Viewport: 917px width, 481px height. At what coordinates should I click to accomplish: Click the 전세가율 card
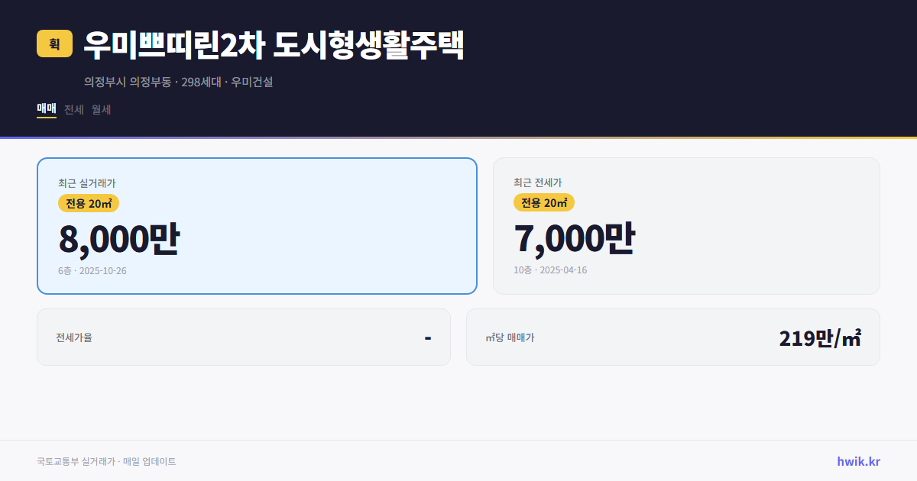click(244, 337)
